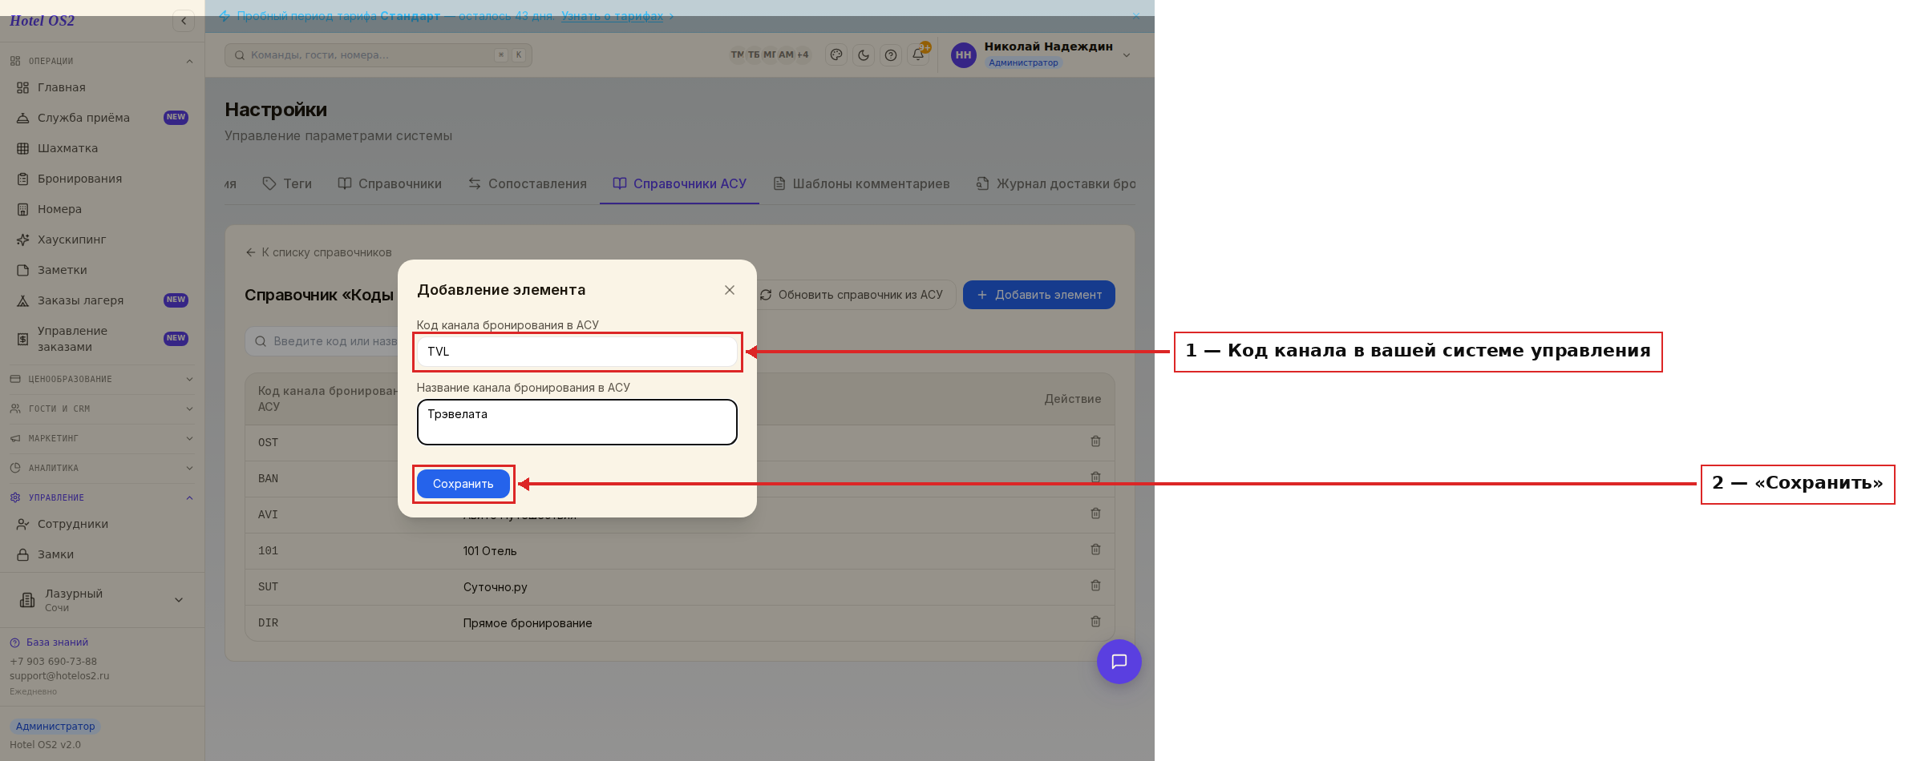Click the Название канала бронирования textarea
Screen dimensions: 1914x761
pyautogui.click(x=577, y=422)
